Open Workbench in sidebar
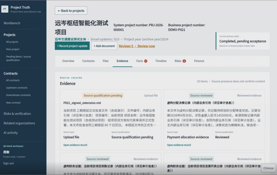The image size is (277, 175). click(12, 23)
